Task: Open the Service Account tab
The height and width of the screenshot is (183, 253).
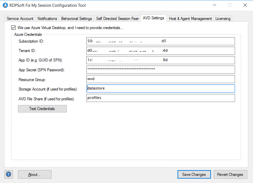Action: point(20,19)
